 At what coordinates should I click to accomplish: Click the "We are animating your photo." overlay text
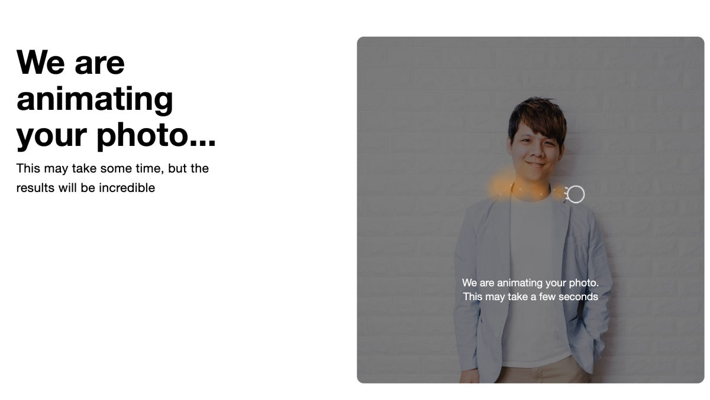pos(530,283)
